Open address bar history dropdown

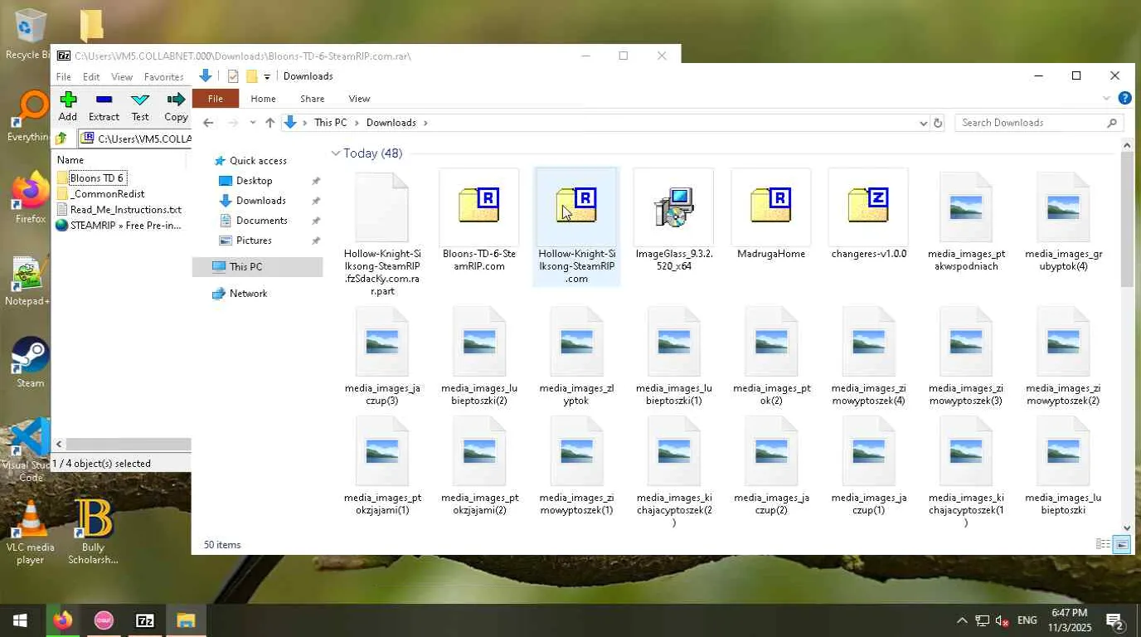click(923, 123)
